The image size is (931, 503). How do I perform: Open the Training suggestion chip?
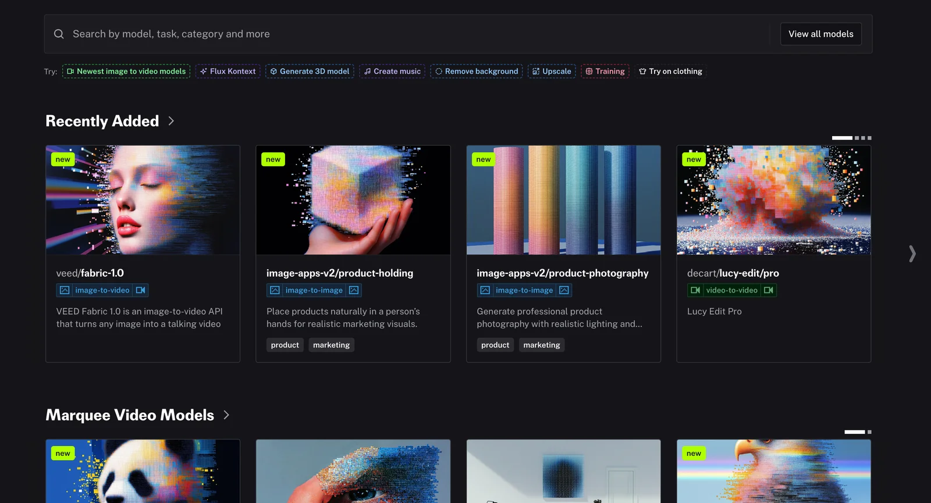point(605,72)
